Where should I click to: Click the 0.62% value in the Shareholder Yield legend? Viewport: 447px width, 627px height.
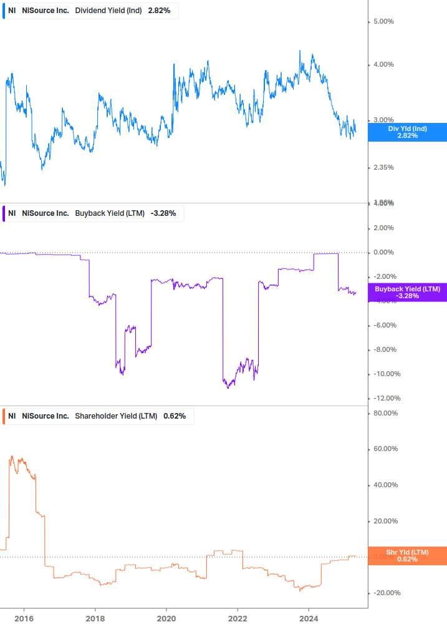point(175,416)
